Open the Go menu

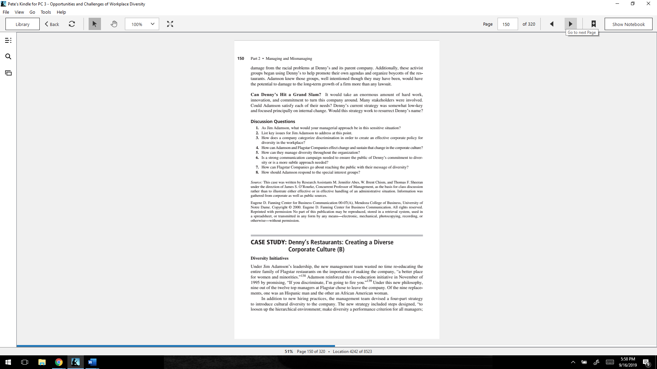click(32, 12)
